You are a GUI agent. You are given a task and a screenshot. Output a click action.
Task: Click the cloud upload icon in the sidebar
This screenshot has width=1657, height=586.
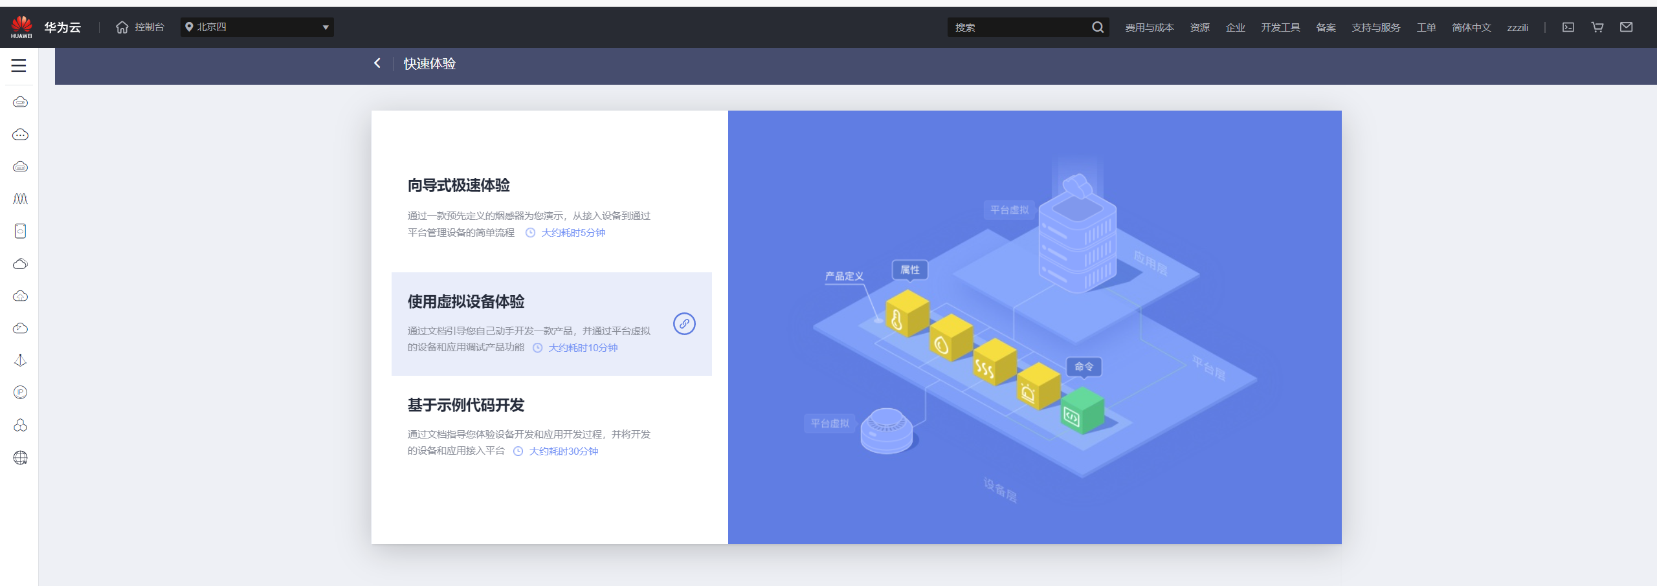pos(19,296)
